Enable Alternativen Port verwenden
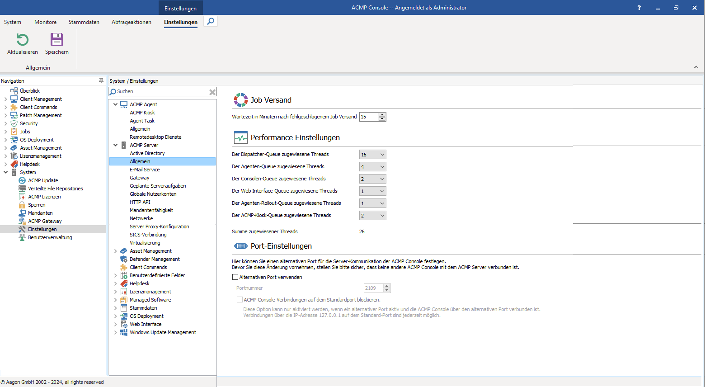This screenshot has height=387, width=705. tap(235, 277)
